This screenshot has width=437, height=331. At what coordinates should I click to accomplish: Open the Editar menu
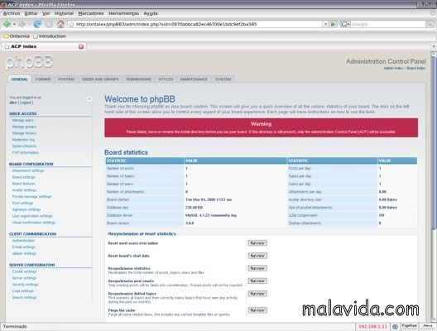coord(31,13)
